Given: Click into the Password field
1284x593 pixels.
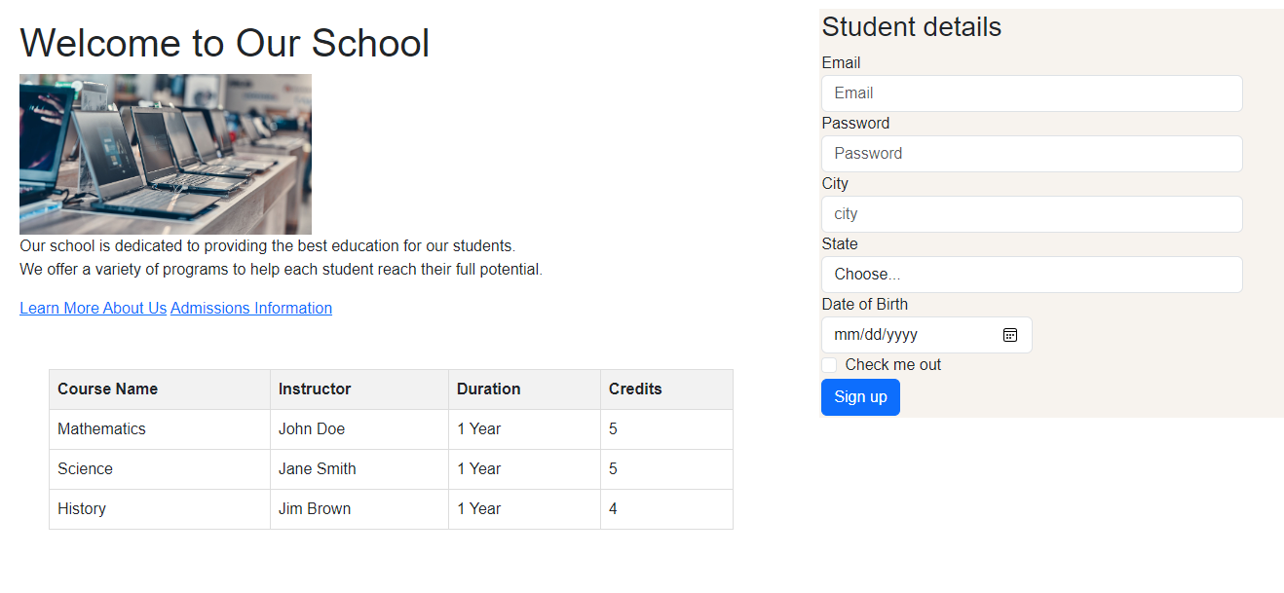Looking at the screenshot, I should click(x=1031, y=154).
